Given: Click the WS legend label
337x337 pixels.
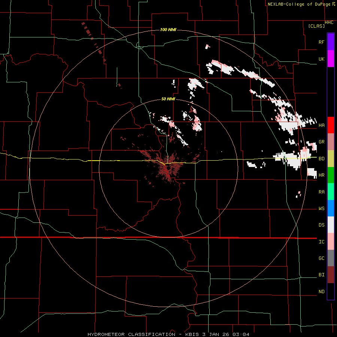Looking at the screenshot, I should click(x=321, y=209).
